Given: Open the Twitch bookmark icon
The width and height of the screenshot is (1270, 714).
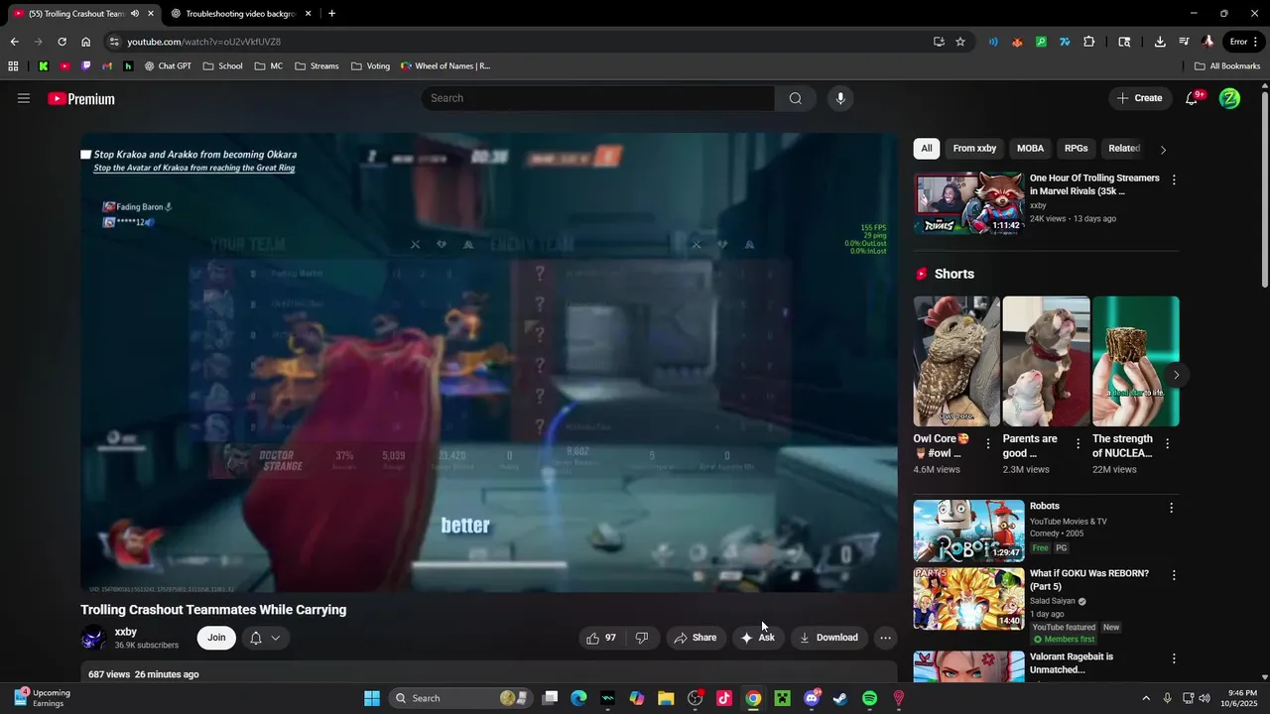Looking at the screenshot, I should (86, 66).
